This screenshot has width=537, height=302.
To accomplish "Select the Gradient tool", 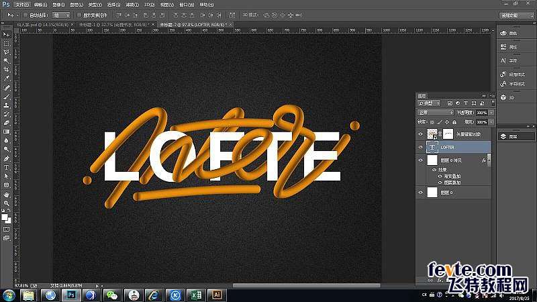I will pos(7,132).
